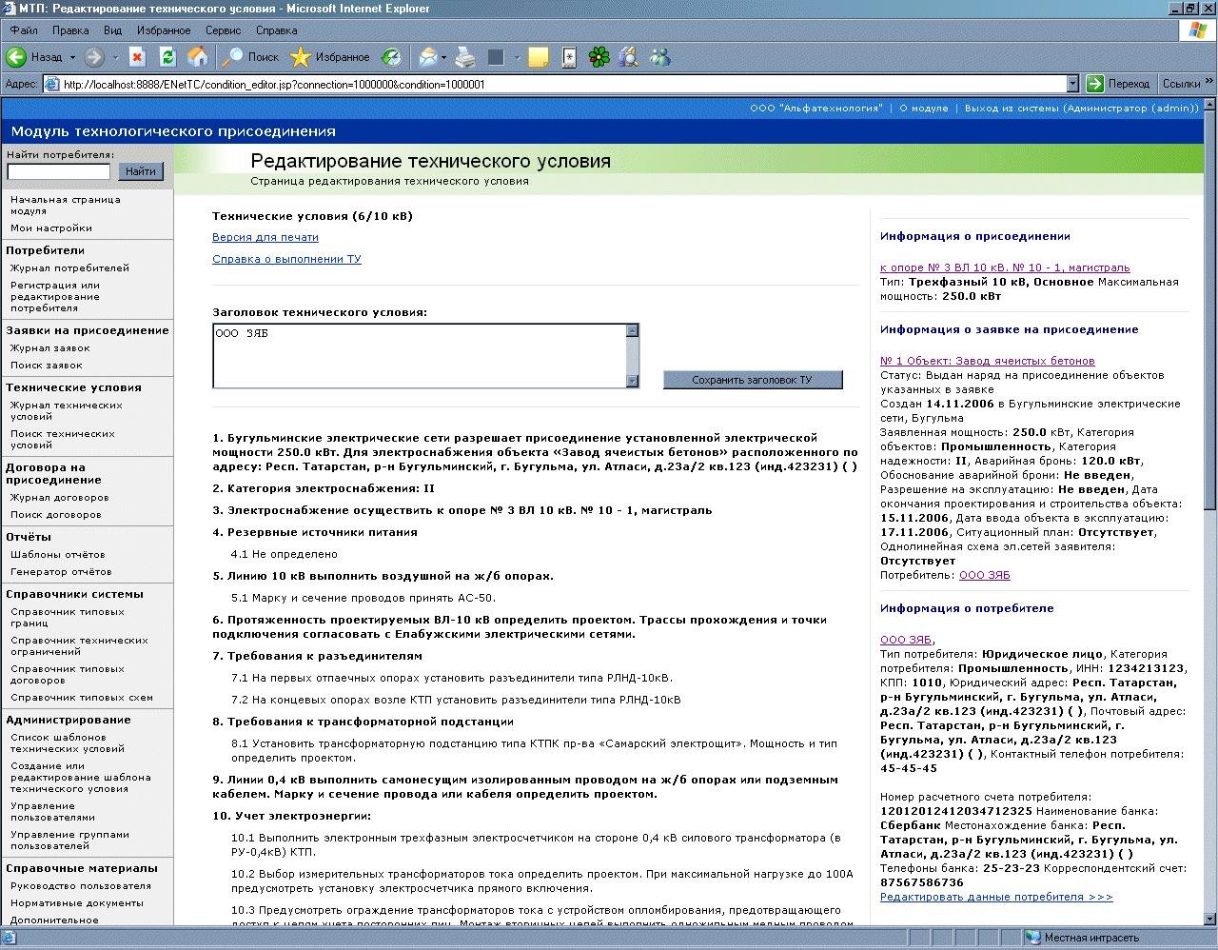This screenshot has height=950, width=1218.
Task: Open Управление пользователями sidebar link
Action: coord(53,812)
